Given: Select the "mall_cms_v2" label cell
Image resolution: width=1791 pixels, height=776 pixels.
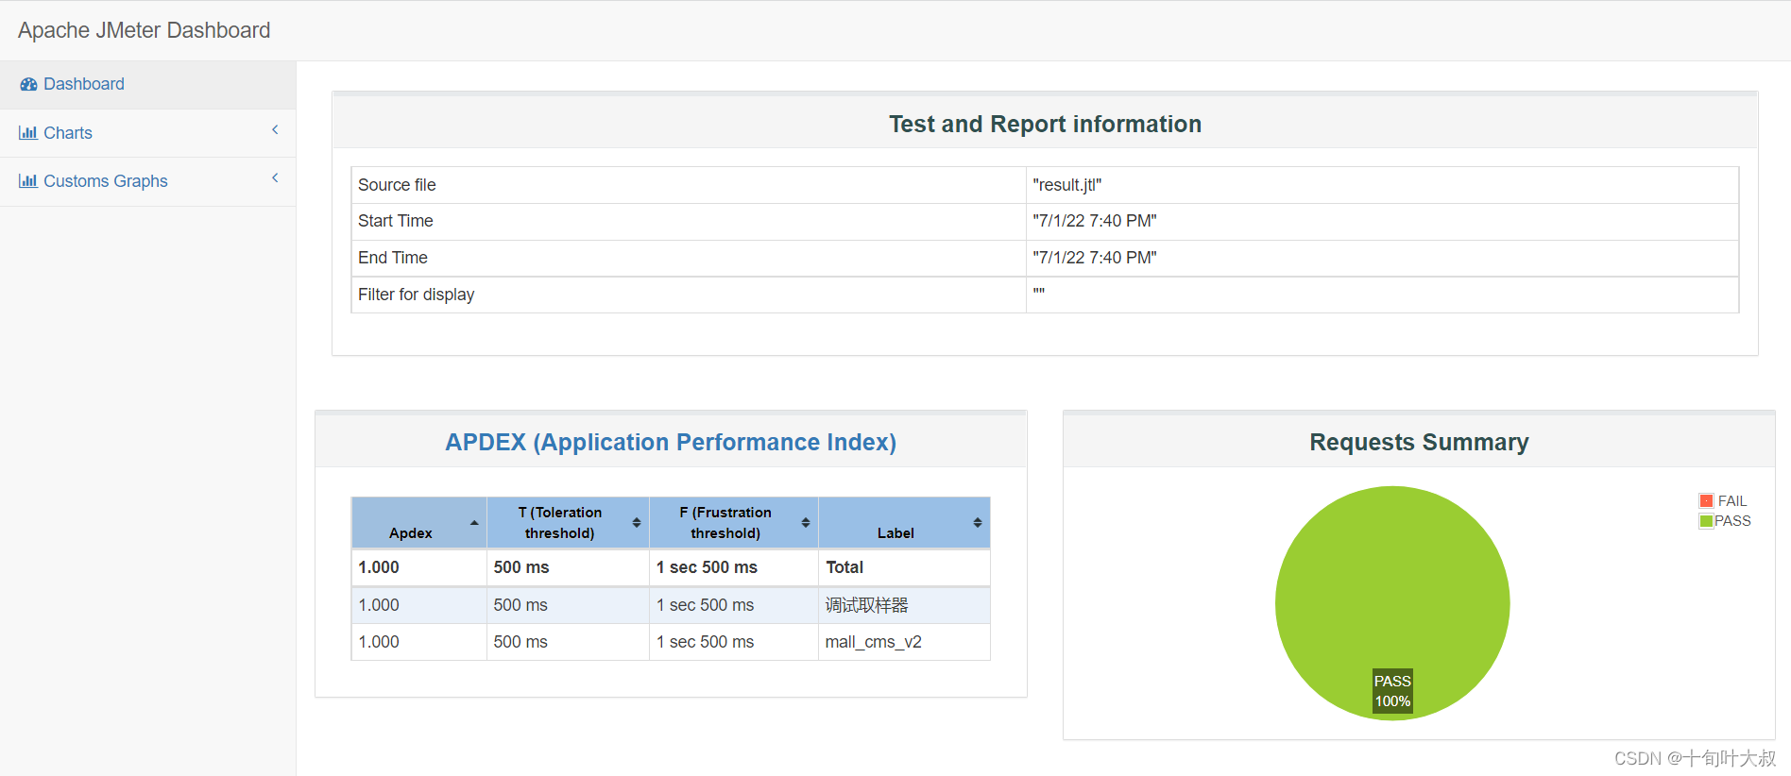Looking at the screenshot, I should coord(904,642).
